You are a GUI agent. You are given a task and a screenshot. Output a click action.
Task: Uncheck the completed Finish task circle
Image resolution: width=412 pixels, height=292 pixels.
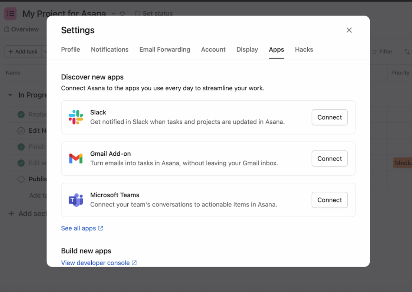(x=21, y=147)
